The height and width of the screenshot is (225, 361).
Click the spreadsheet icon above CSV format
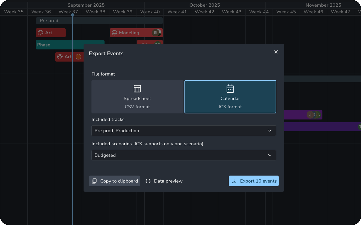137,89
